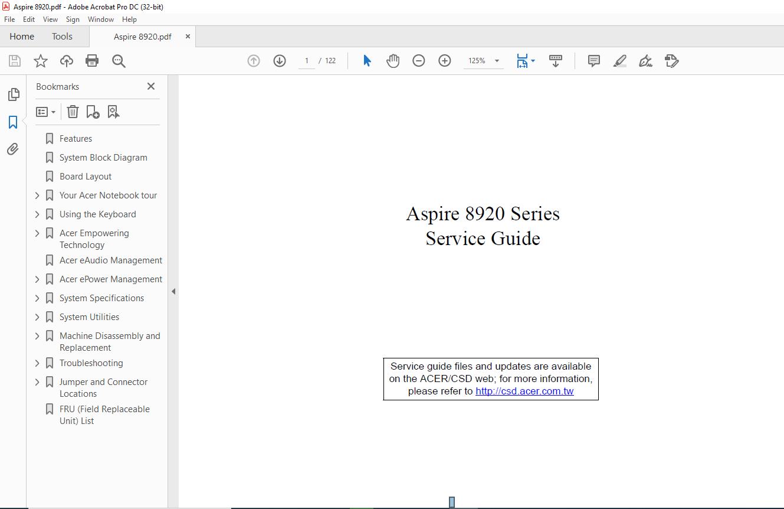Go to next page arrow
The height and width of the screenshot is (509, 784).
(x=280, y=61)
